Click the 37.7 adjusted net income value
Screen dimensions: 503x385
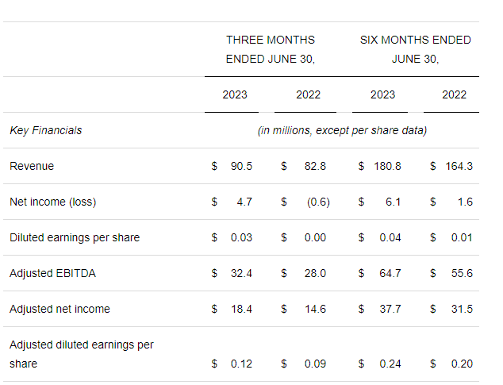click(389, 309)
